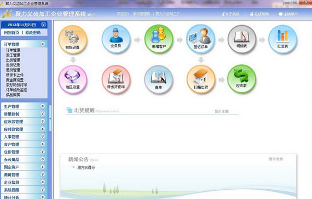Open the 退货管理 sidebar item
Screen dimensions: 312x199
(x=13, y=70)
